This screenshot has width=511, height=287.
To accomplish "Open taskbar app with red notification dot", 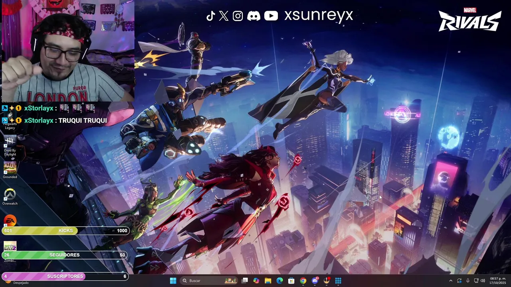I will 327,281.
